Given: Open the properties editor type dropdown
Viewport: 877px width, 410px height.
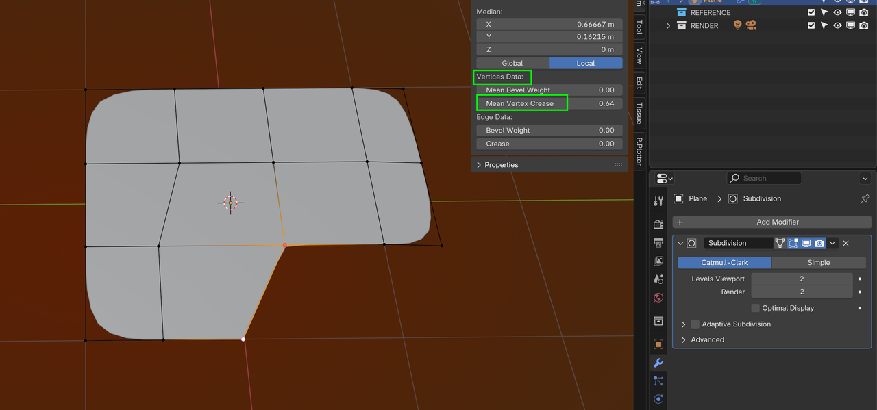Looking at the screenshot, I should coord(665,179).
